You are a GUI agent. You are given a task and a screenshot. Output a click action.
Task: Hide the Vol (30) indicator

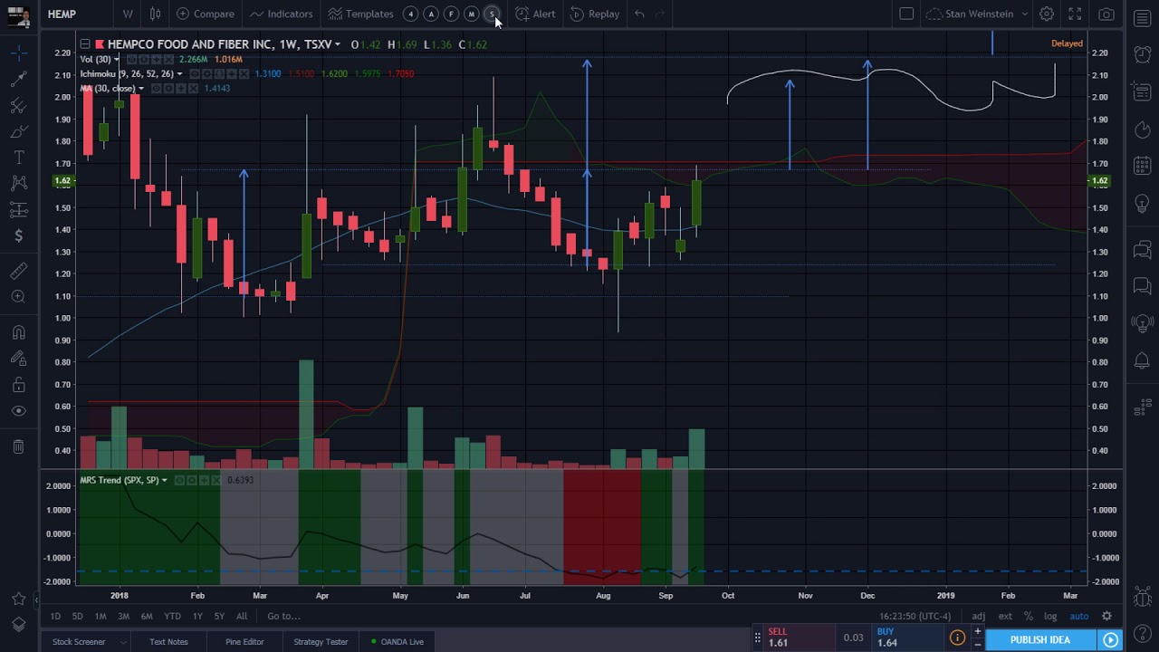[130, 60]
